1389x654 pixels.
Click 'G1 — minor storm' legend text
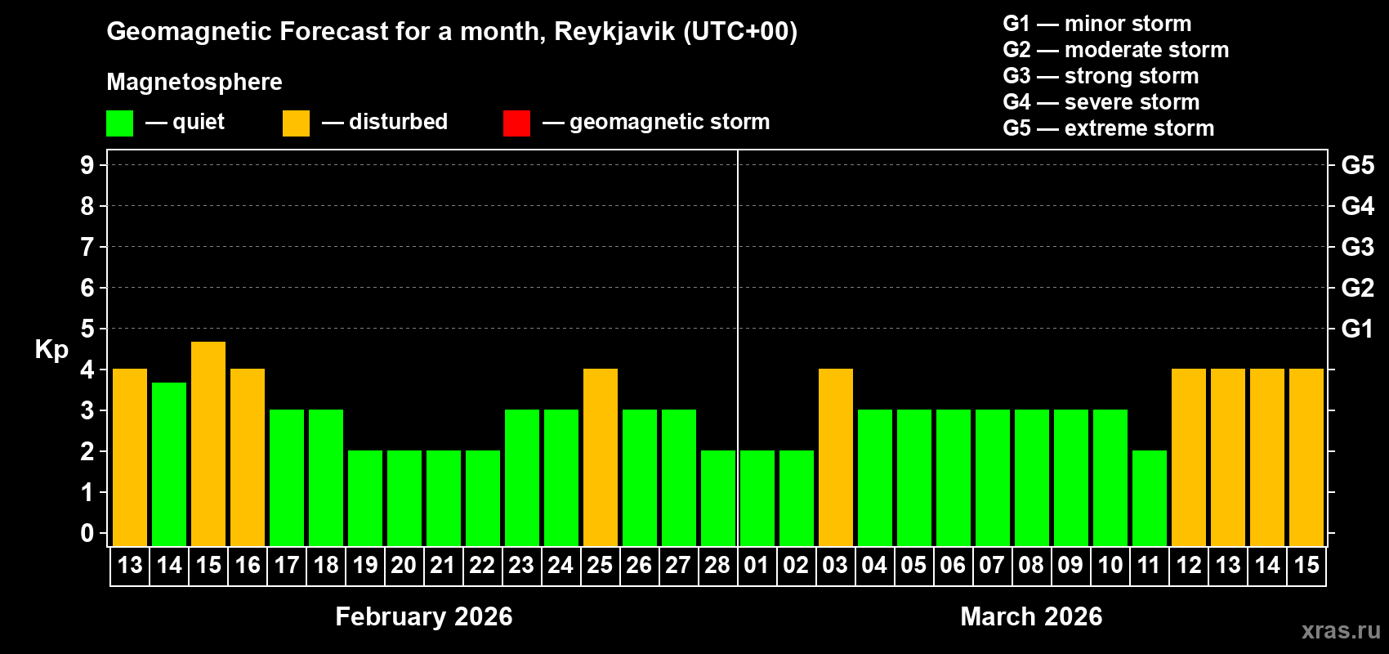1097,24
